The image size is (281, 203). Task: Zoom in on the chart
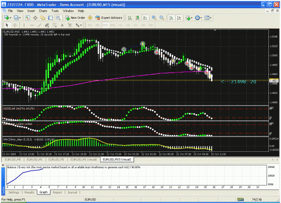(154, 18)
